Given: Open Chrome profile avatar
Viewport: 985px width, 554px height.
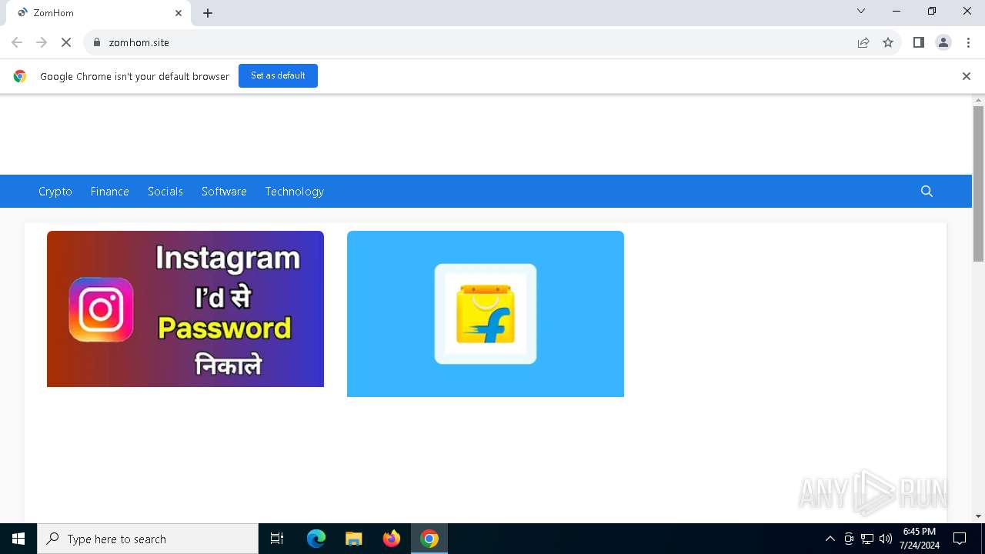Looking at the screenshot, I should tap(943, 42).
